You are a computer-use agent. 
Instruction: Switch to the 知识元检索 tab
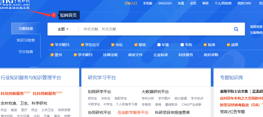click(26, 40)
